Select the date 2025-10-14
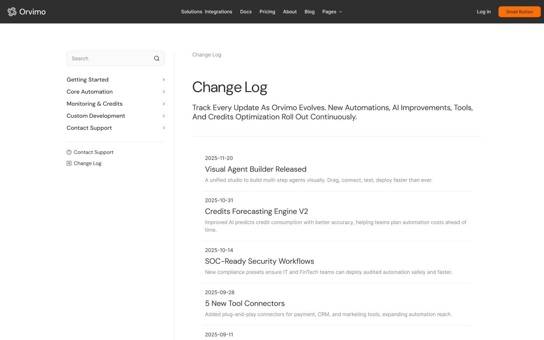Image resolution: width=544 pixels, height=340 pixels. 219,250
